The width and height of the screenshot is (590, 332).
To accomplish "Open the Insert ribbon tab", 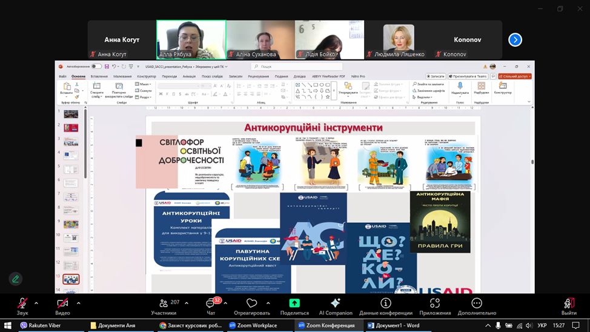I will click(x=99, y=76).
